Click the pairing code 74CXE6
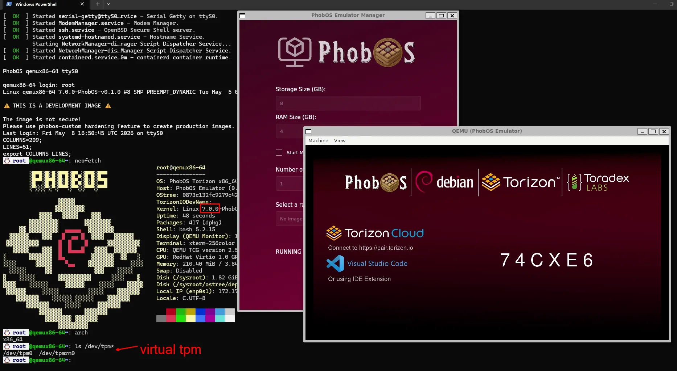The height and width of the screenshot is (371, 677). click(547, 260)
